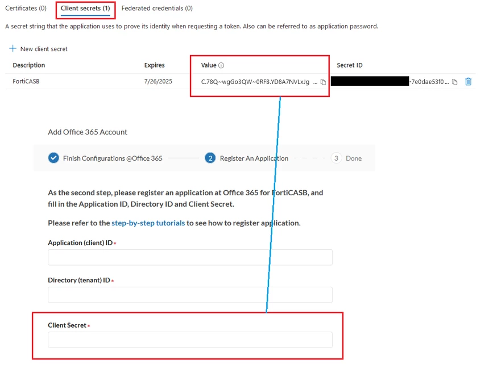Select step 3 circle Done

[x=336, y=158]
